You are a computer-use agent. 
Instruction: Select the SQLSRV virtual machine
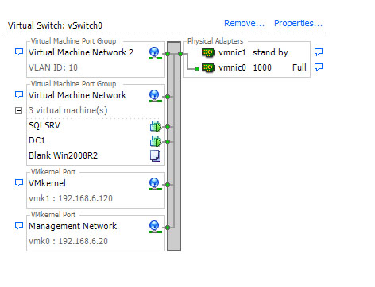(44, 125)
